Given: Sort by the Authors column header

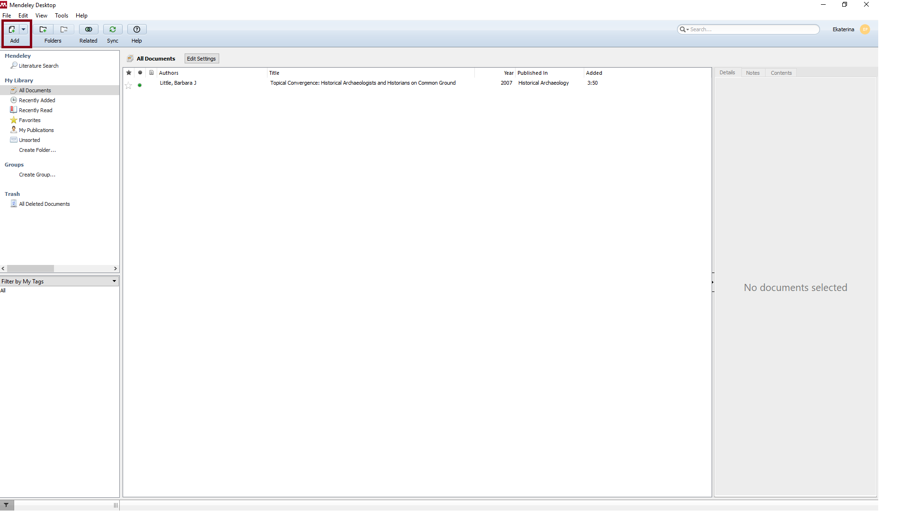Looking at the screenshot, I should click(x=212, y=73).
